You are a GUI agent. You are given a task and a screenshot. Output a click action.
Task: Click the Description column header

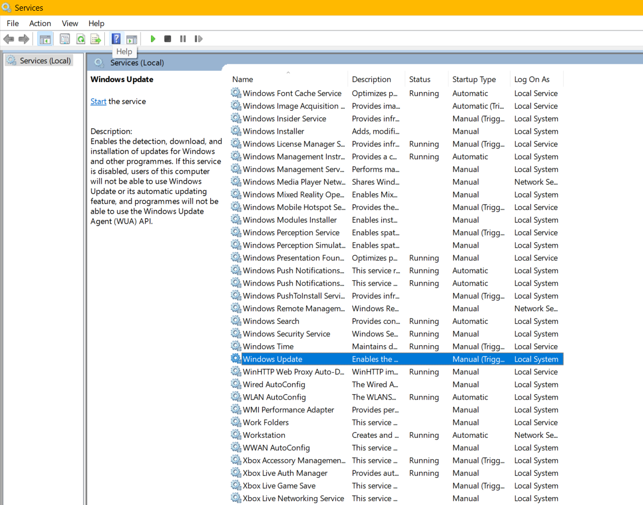[x=376, y=79]
